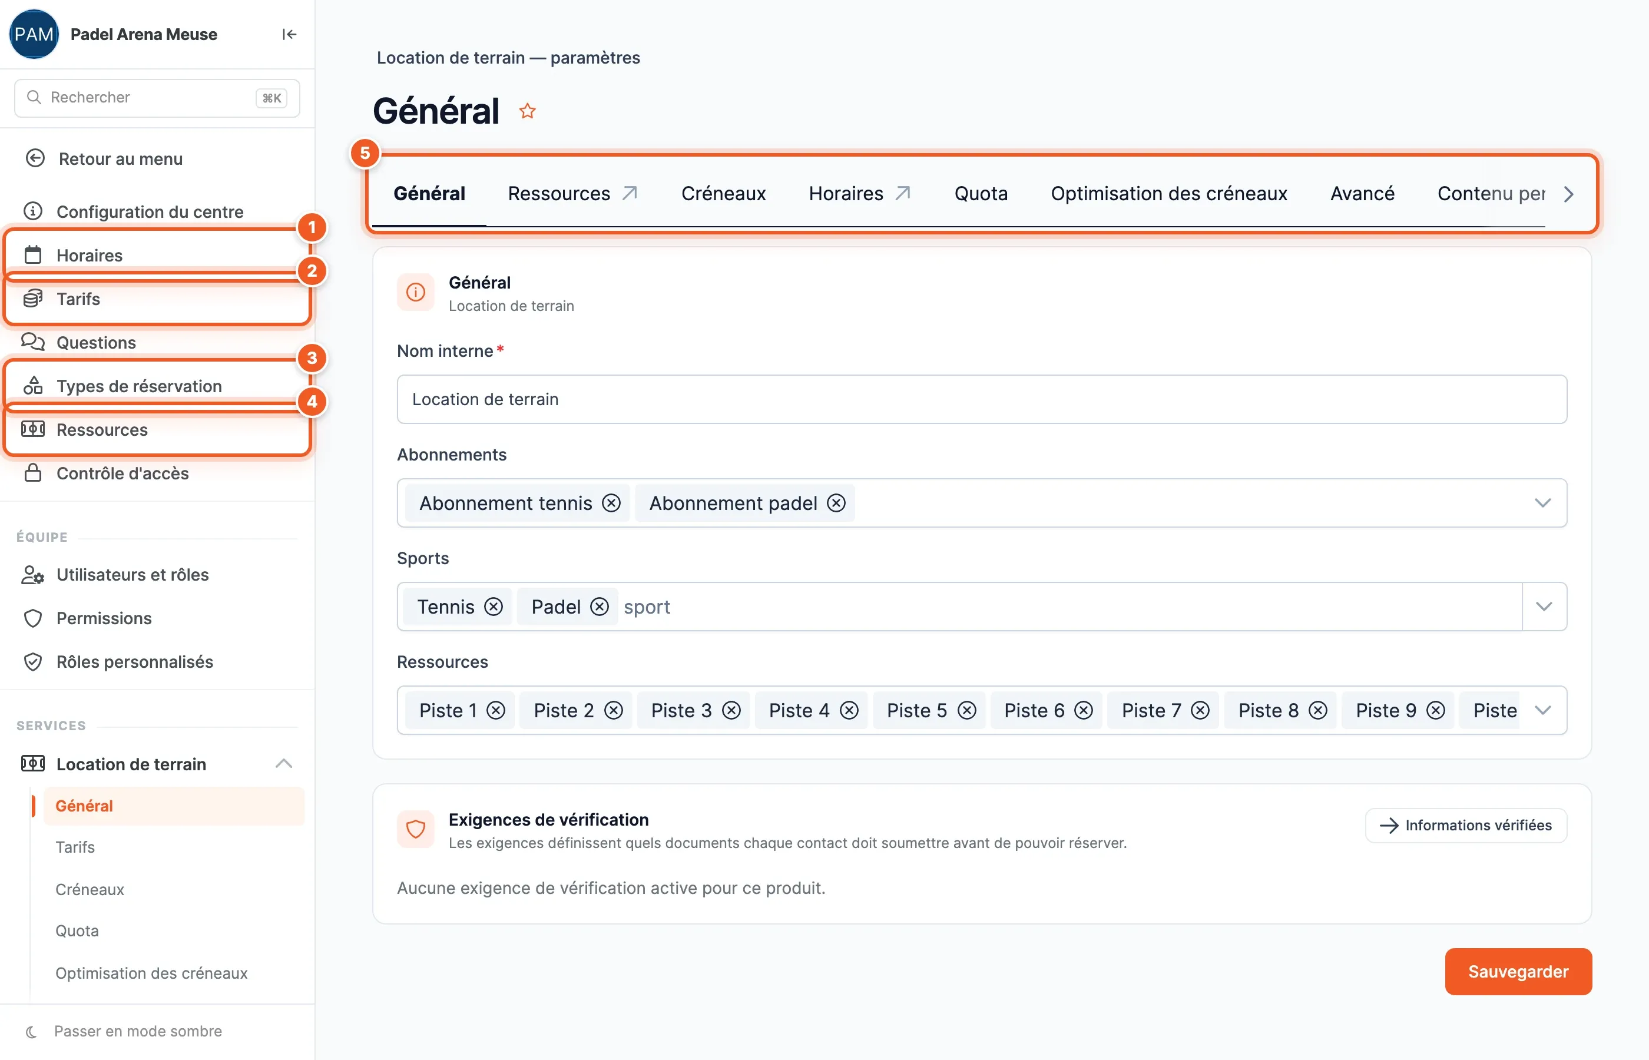Click the moon icon for dark mode

click(x=31, y=1031)
